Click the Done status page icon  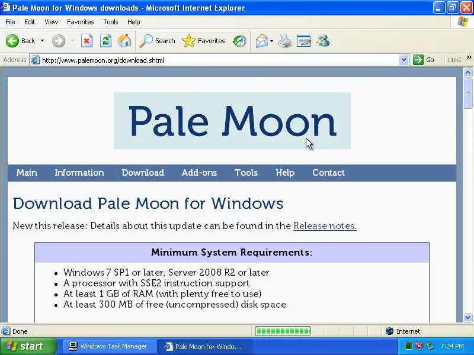point(5,331)
